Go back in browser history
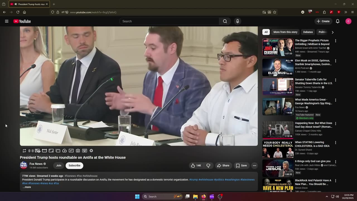The height and width of the screenshot is (201, 357). click(x=4, y=12)
